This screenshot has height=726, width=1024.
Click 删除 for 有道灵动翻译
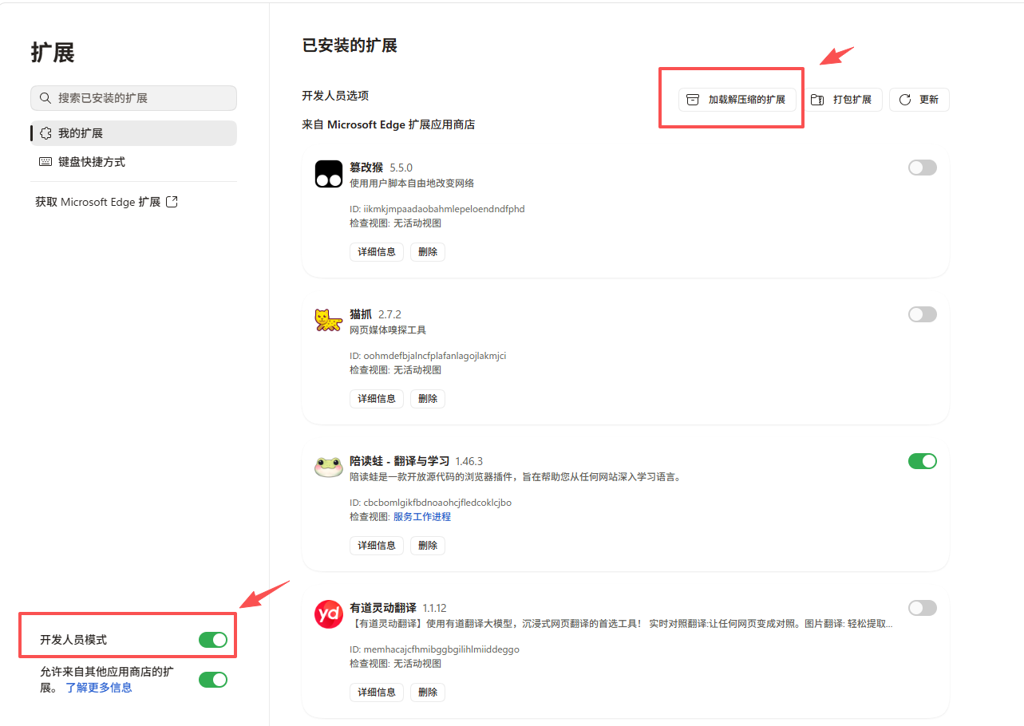pyautogui.click(x=428, y=692)
